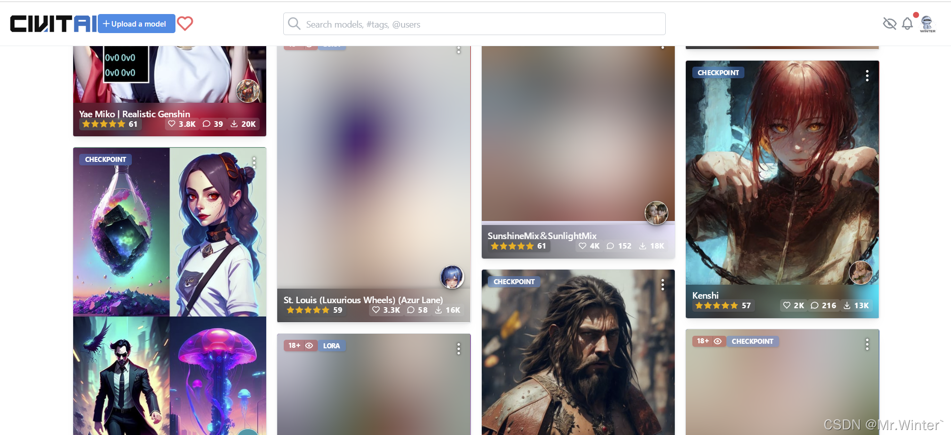Viewport: 951px width, 435px height.
Task: Click the Upload a model button
Action: tap(136, 24)
